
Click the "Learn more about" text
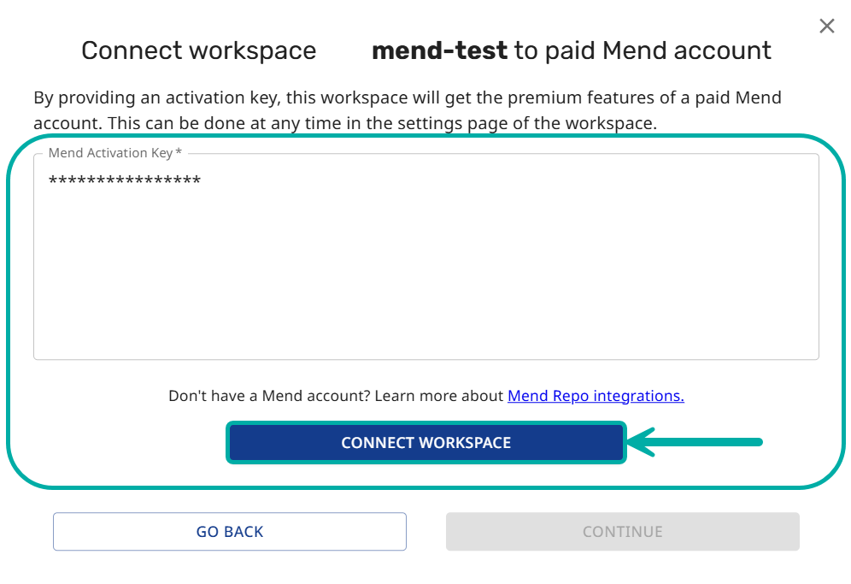point(439,396)
